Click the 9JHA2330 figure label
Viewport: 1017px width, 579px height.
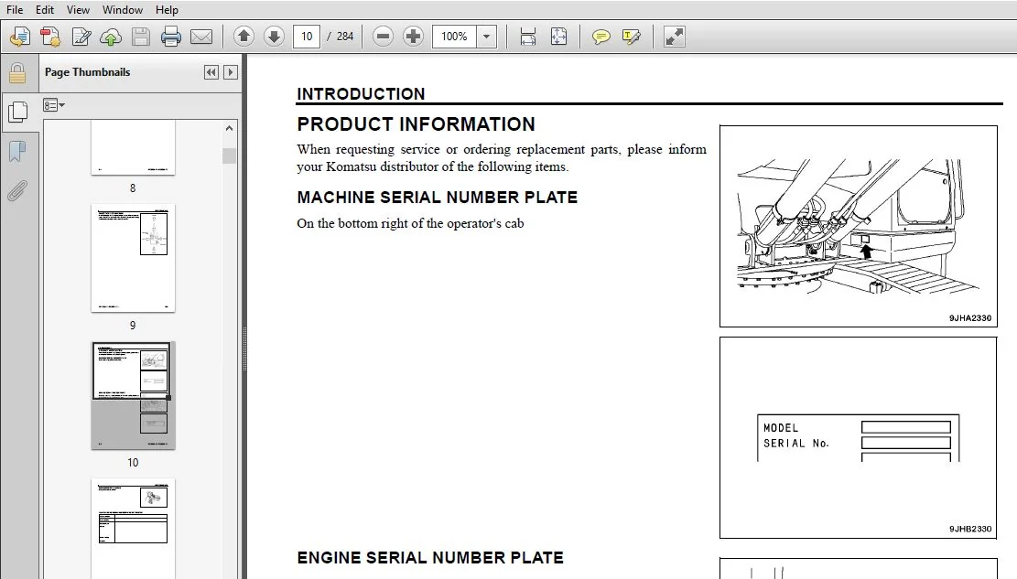tap(970, 317)
